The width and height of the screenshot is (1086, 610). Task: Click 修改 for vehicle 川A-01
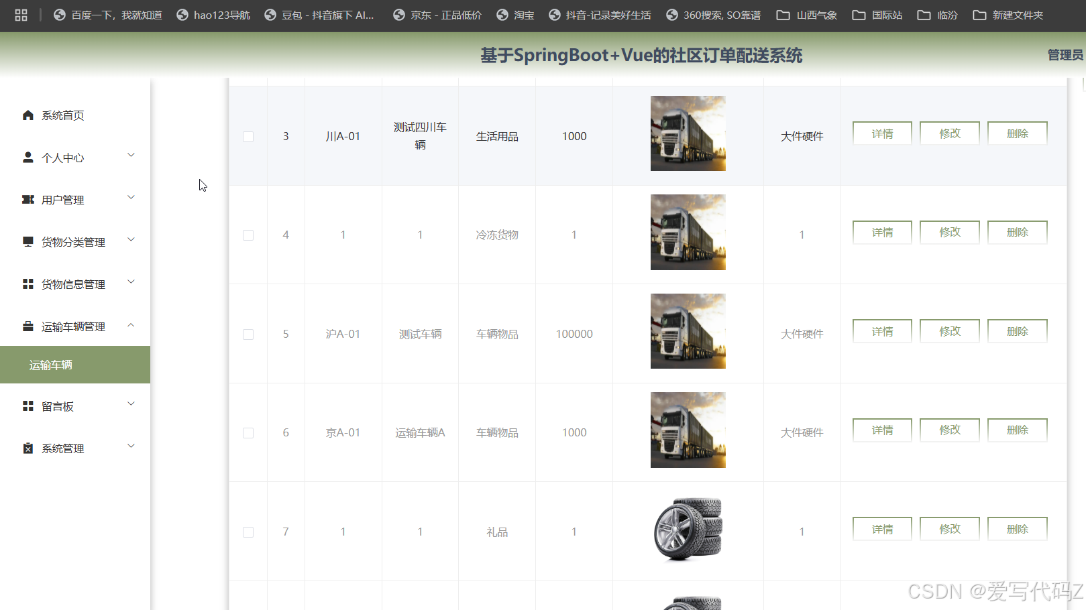[x=950, y=133]
